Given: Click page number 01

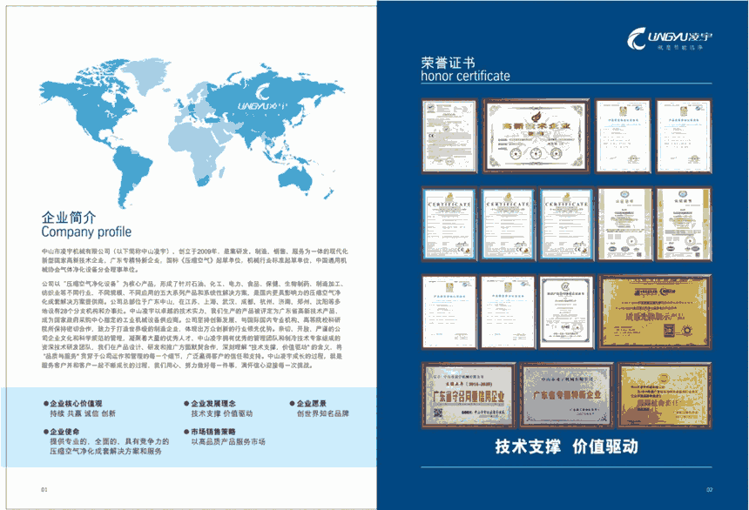Looking at the screenshot, I should point(44,489).
